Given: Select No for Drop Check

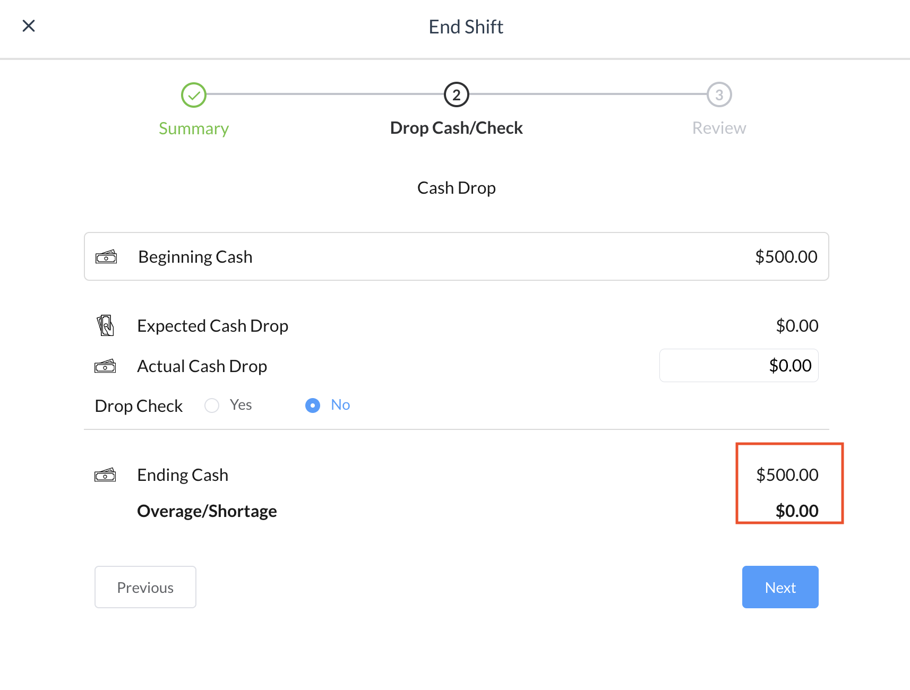Looking at the screenshot, I should [313, 406].
